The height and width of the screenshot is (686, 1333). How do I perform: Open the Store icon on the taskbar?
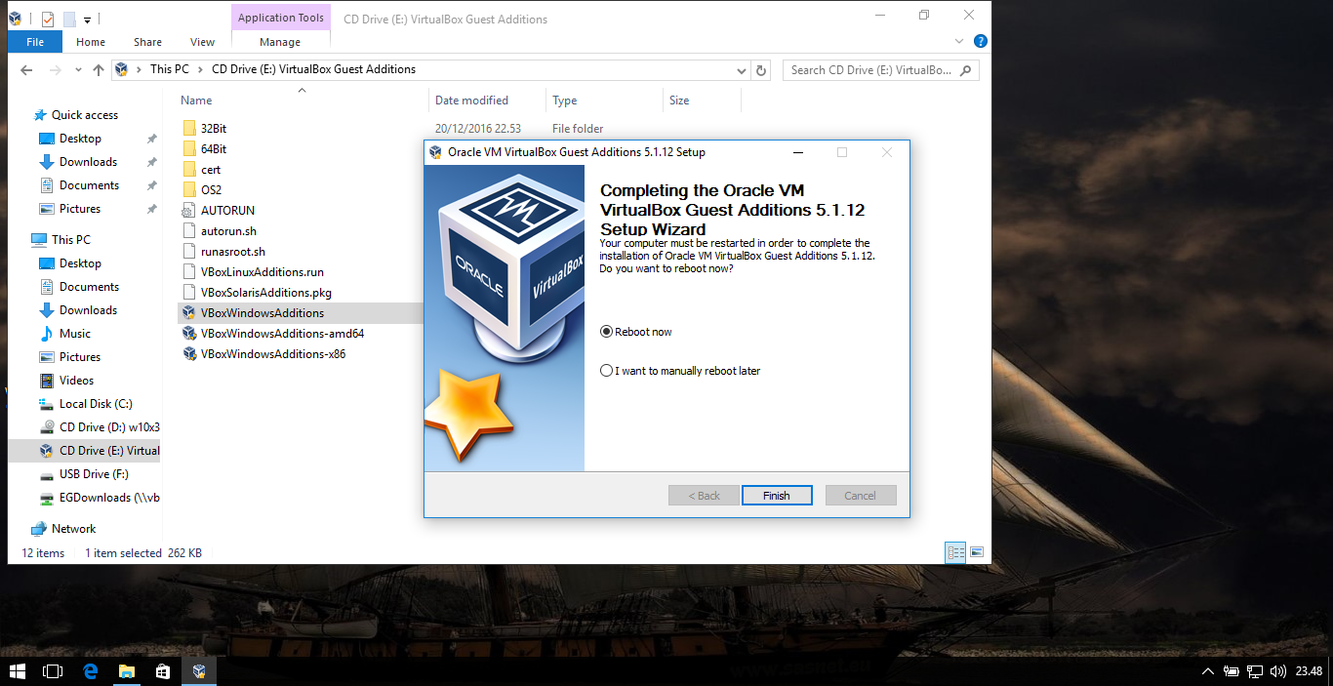pyautogui.click(x=163, y=671)
